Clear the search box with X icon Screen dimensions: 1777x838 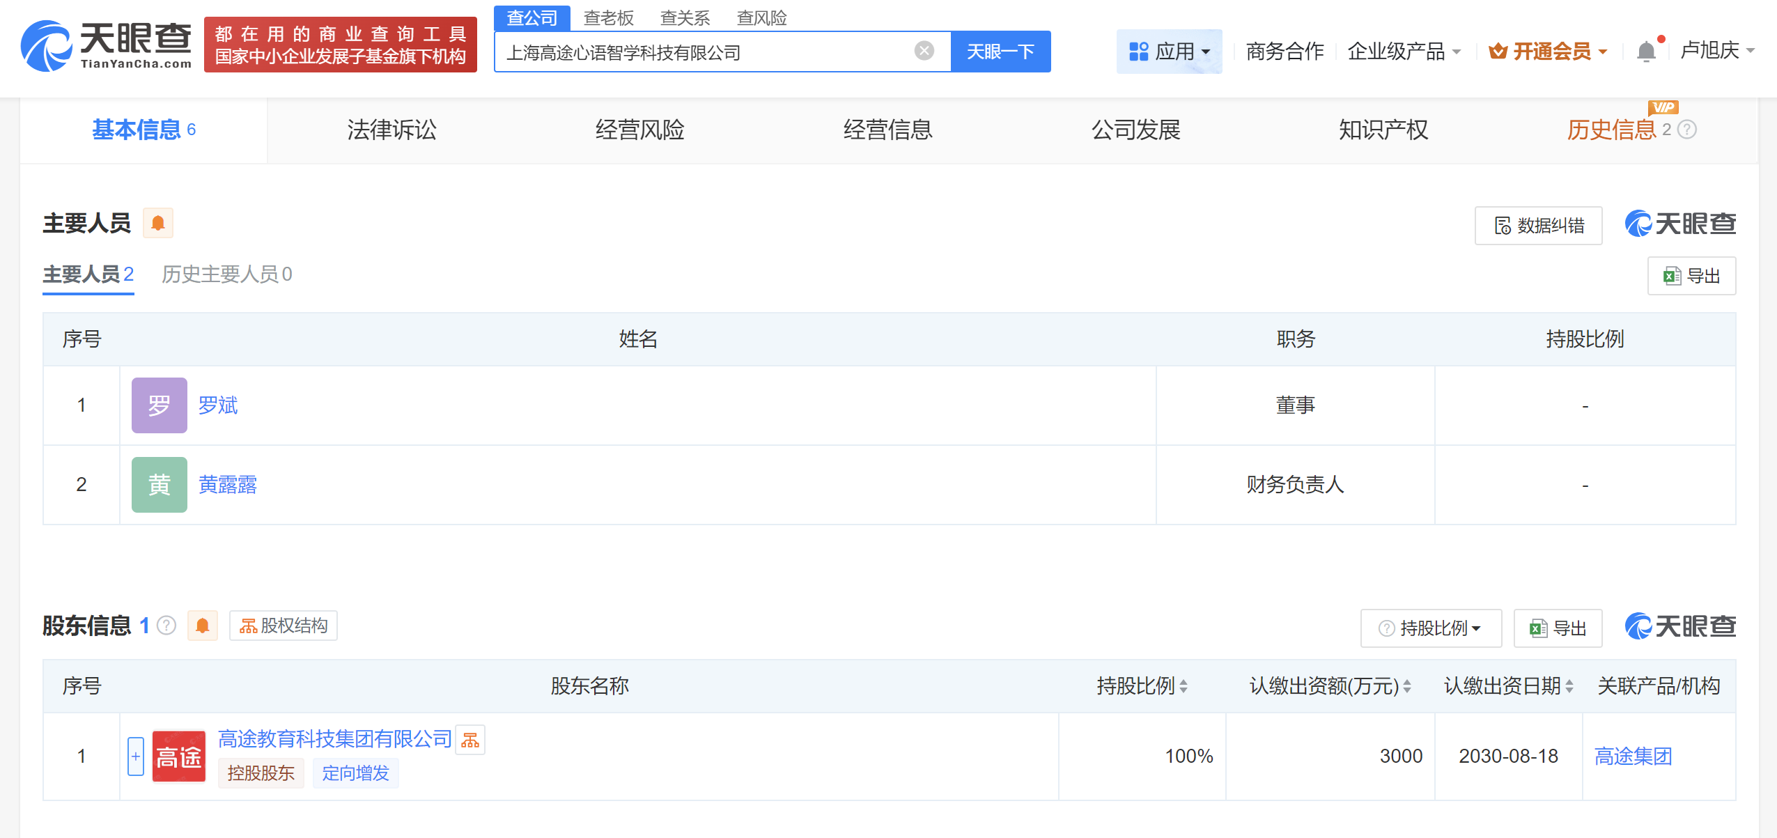click(924, 51)
